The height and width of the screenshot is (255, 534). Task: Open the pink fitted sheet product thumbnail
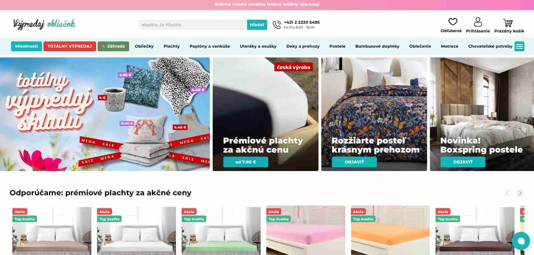[306, 230]
